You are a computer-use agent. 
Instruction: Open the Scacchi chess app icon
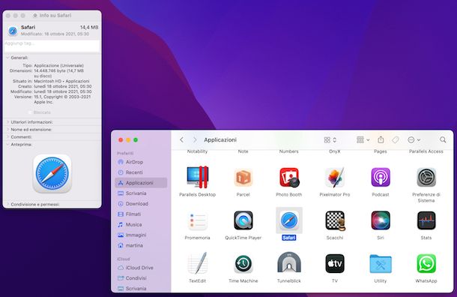(335, 220)
